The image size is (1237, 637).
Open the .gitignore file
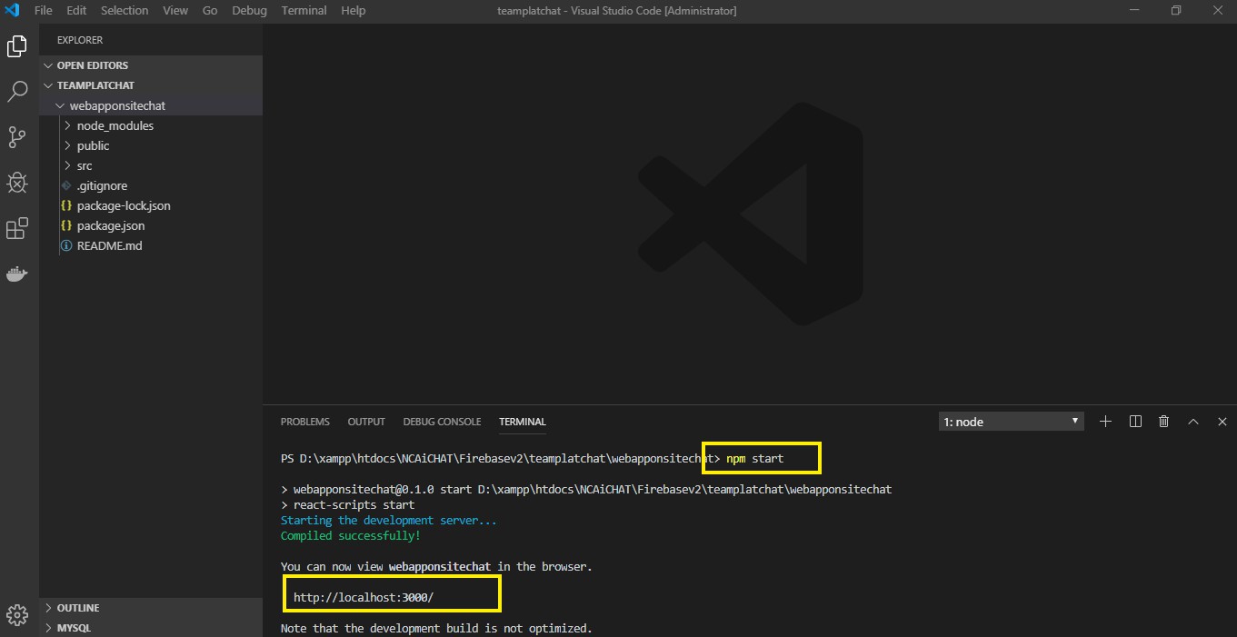[151, 185]
